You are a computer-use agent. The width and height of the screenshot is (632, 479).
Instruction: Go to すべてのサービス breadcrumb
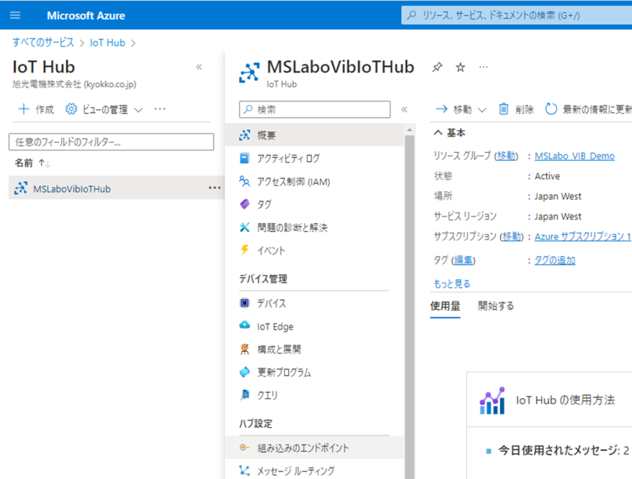(43, 43)
